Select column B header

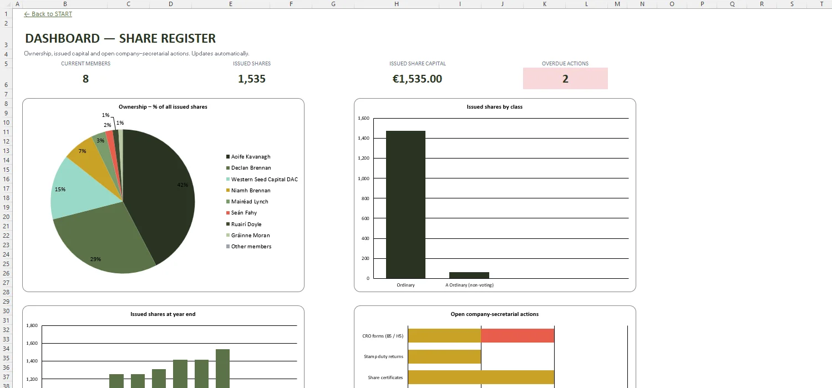(x=65, y=4)
